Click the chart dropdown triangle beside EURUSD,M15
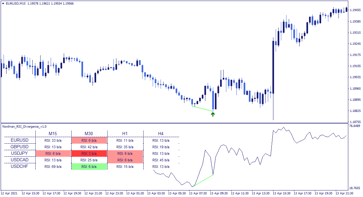The height and width of the screenshot is (197, 363). [x=3, y=4]
